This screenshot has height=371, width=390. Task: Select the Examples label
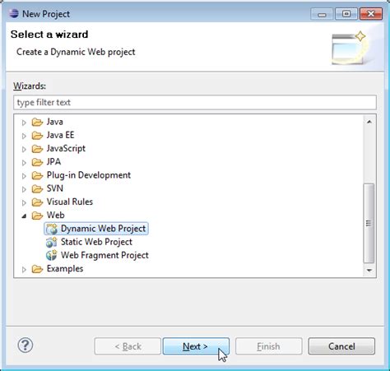point(65,269)
